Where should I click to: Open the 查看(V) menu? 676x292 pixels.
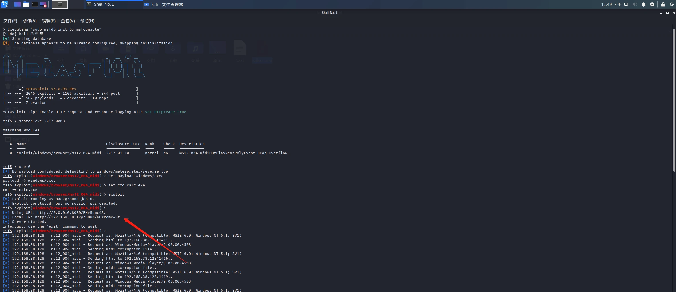click(x=68, y=21)
